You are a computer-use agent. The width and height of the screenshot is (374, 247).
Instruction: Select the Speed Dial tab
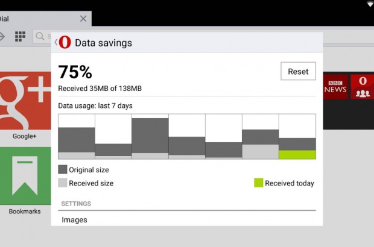point(36,19)
